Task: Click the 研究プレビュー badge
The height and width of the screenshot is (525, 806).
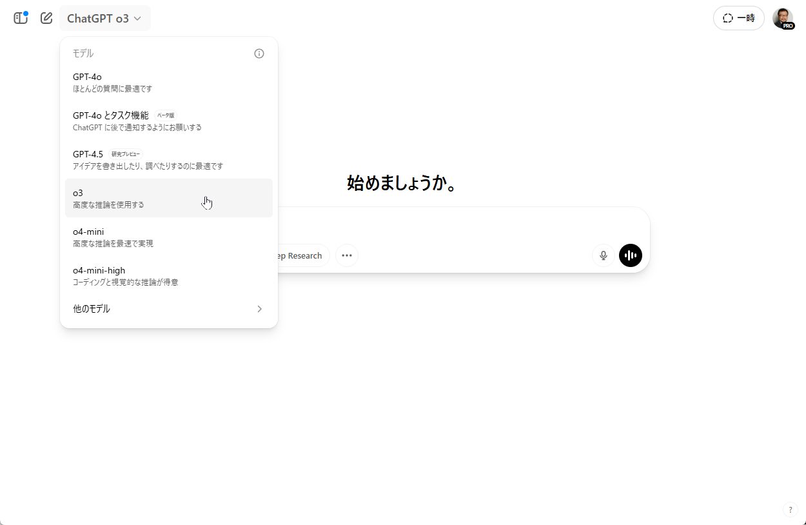Action: [126, 154]
